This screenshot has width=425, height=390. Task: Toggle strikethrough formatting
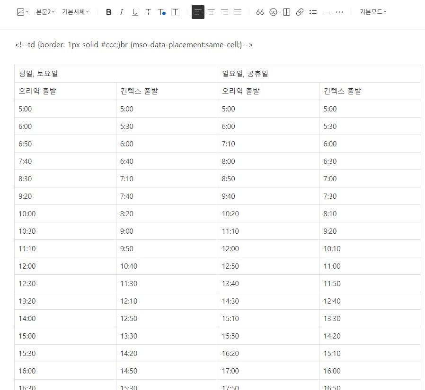click(148, 12)
